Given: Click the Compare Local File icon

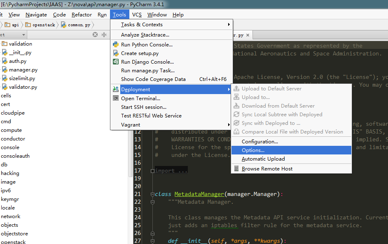Looking at the screenshot, I should coord(236,131).
